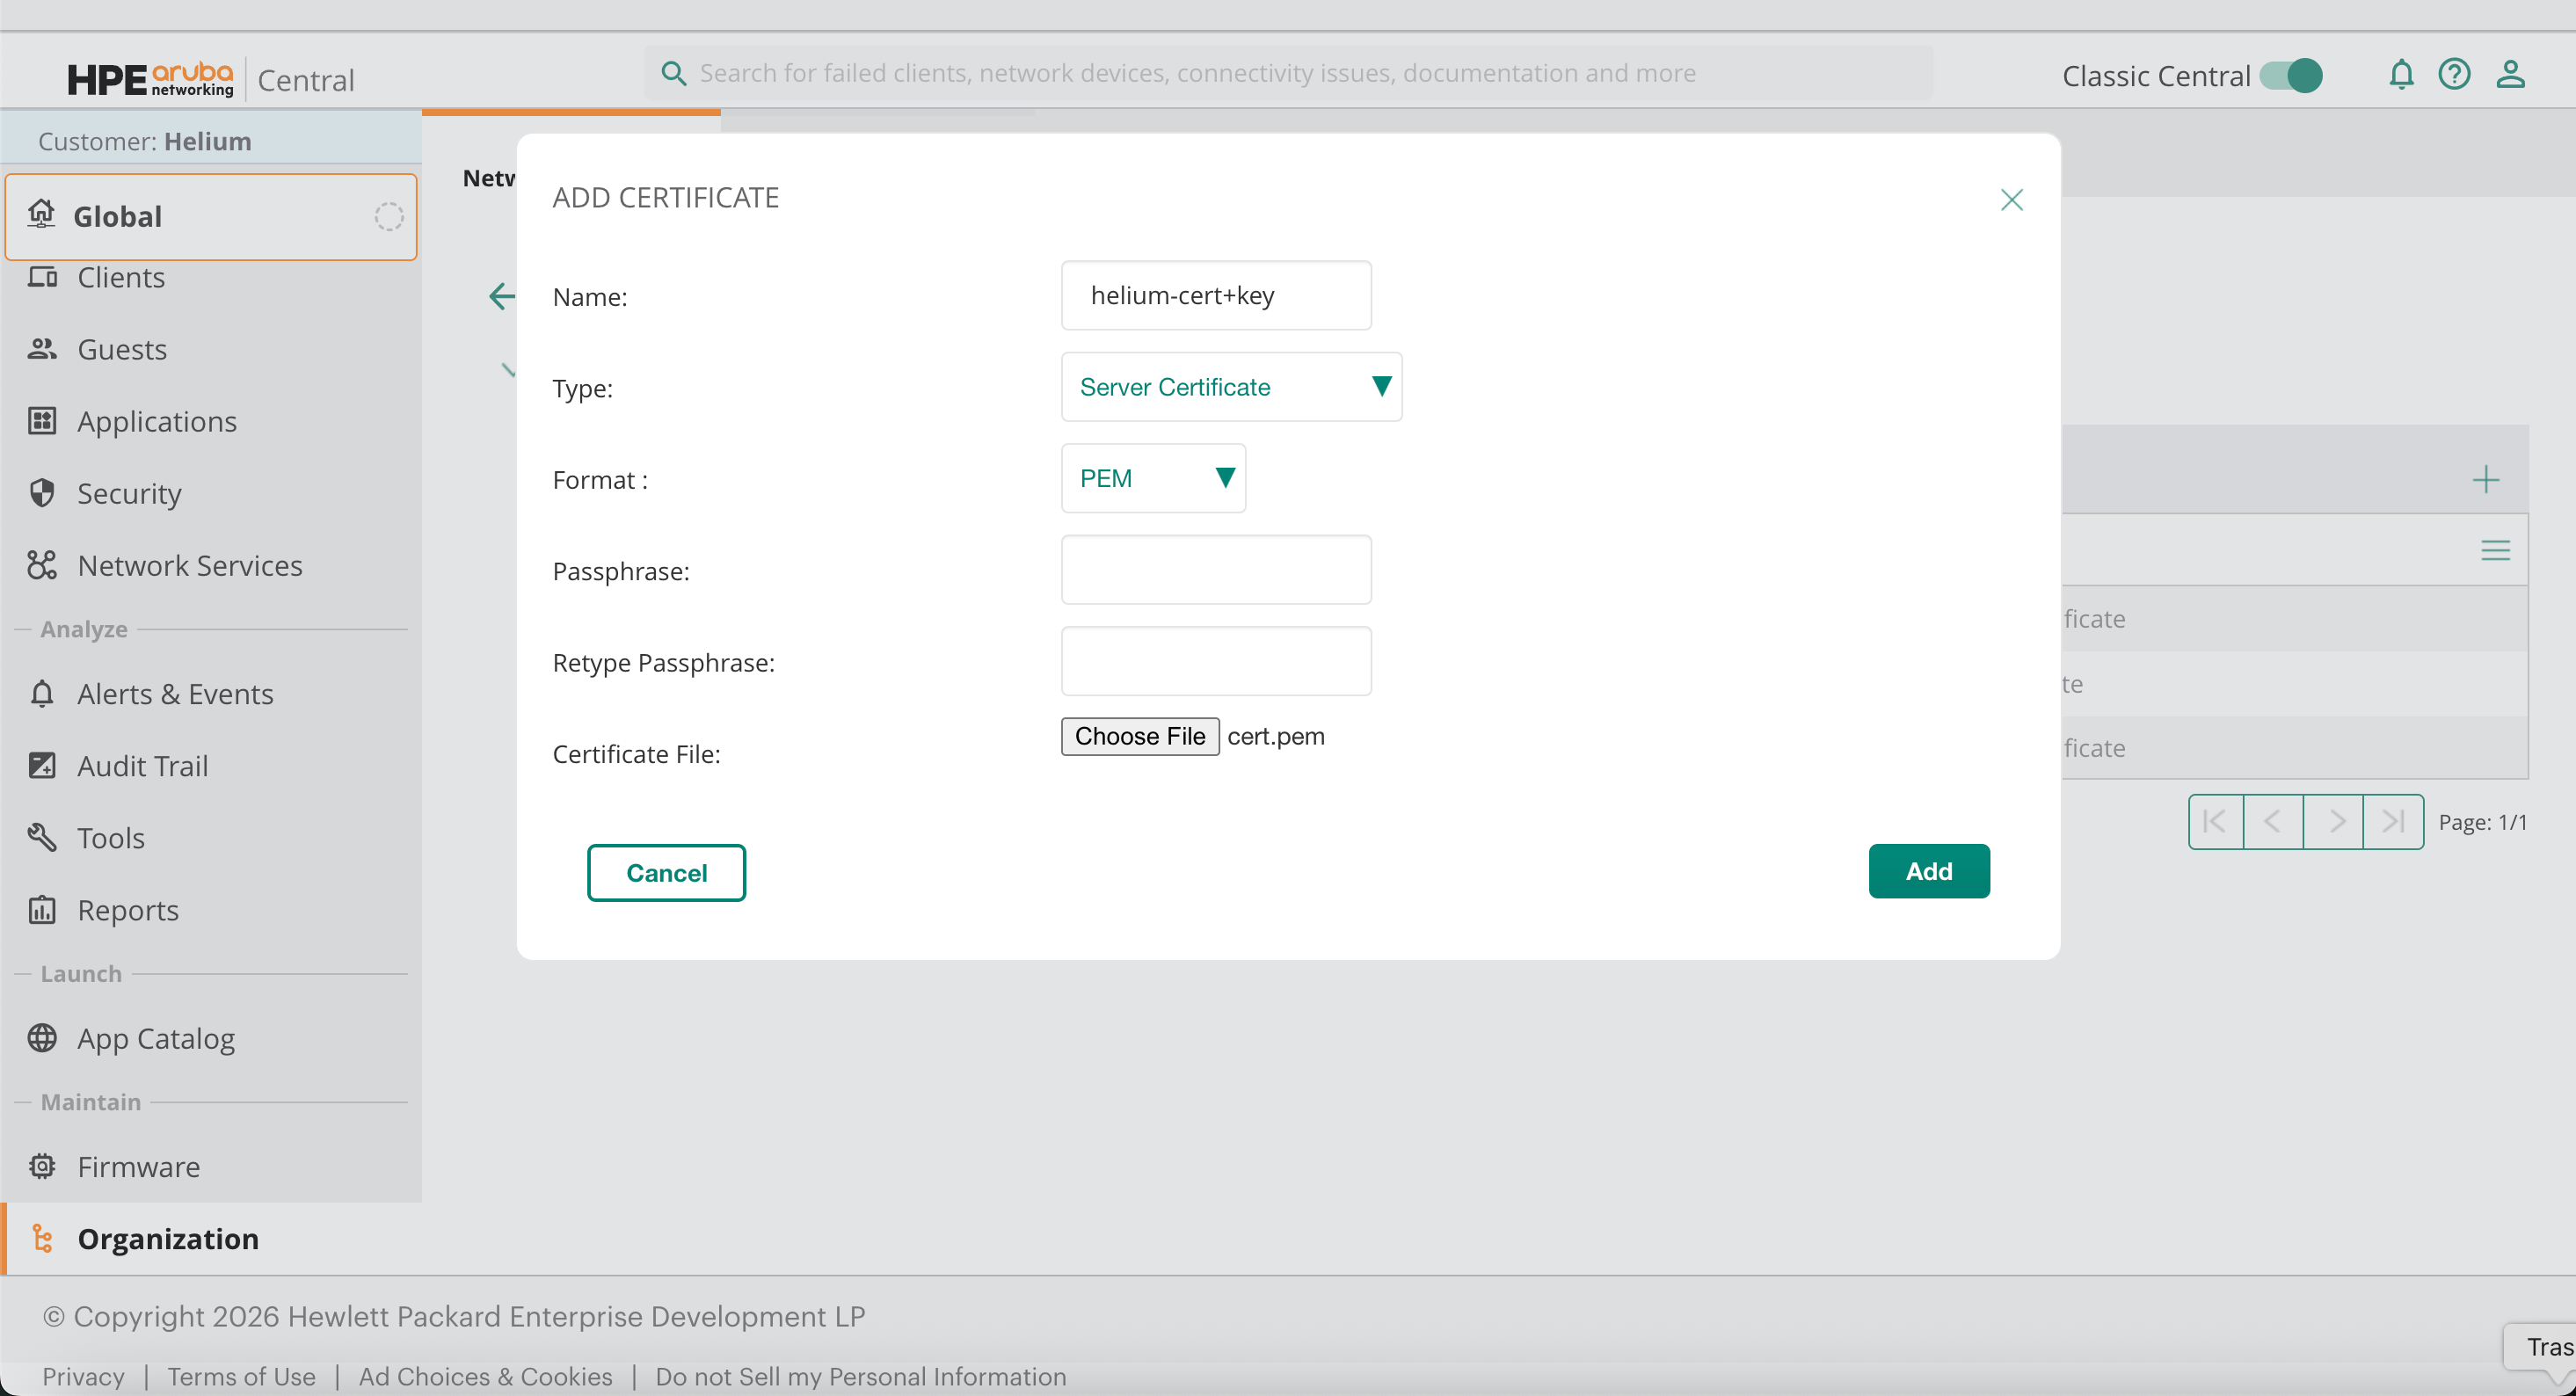Focus the Passphrase input field

tap(1215, 570)
